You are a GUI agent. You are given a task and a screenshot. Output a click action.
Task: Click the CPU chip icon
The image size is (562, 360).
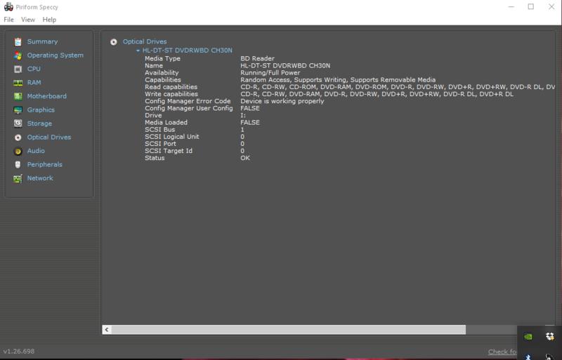18,69
